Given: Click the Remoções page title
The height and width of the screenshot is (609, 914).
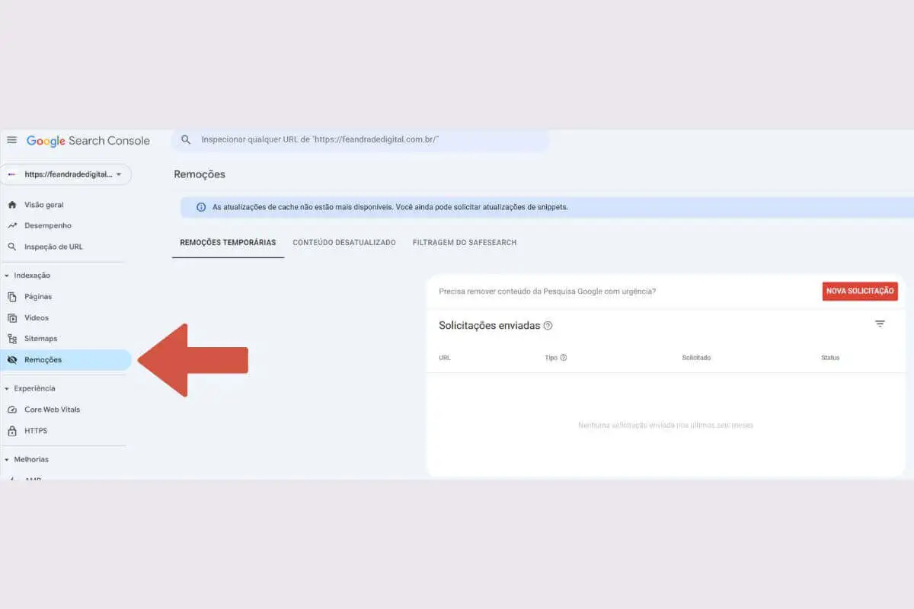Looking at the screenshot, I should 200,174.
